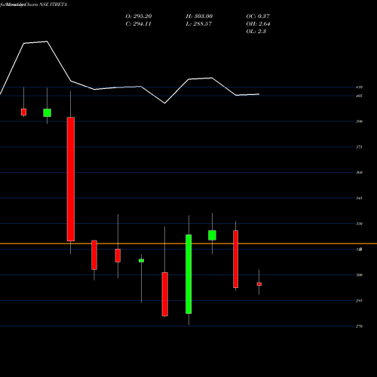The width and height of the screenshot is (377, 377).
Task: Click the 405 price axis label
Action: pos(359,96)
